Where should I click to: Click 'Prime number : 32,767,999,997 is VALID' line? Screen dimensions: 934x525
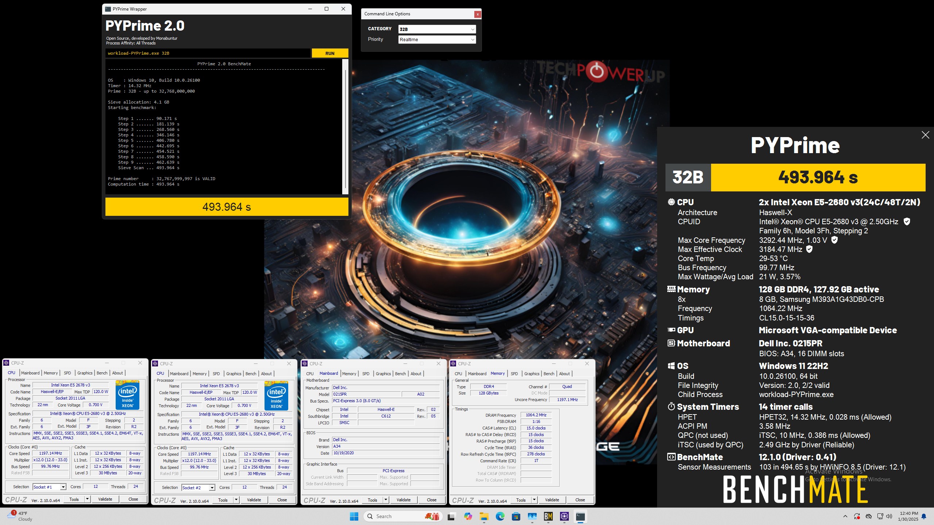162,179
